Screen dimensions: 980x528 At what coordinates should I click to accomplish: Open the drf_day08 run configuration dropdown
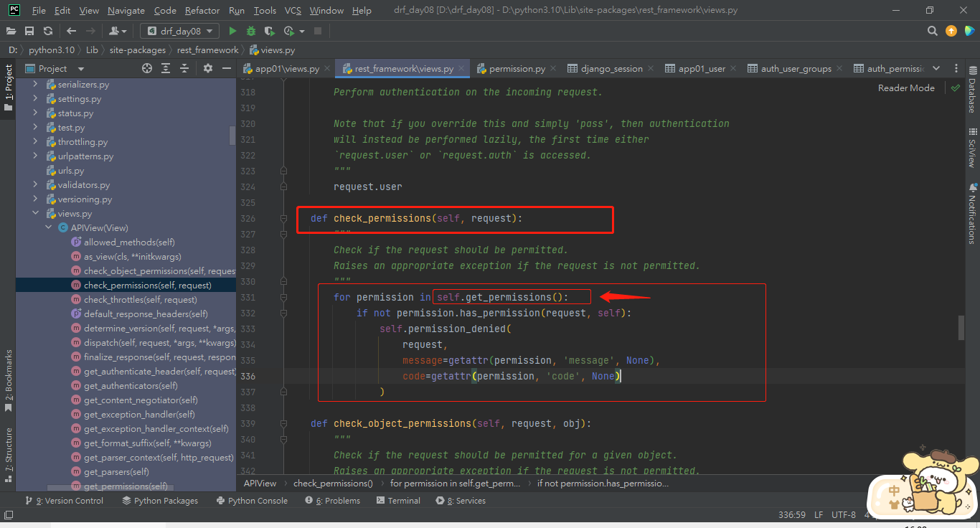pyautogui.click(x=179, y=31)
